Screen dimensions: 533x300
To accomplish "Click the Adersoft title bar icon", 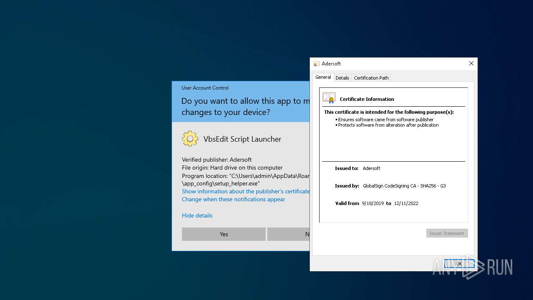I will tap(316, 64).
